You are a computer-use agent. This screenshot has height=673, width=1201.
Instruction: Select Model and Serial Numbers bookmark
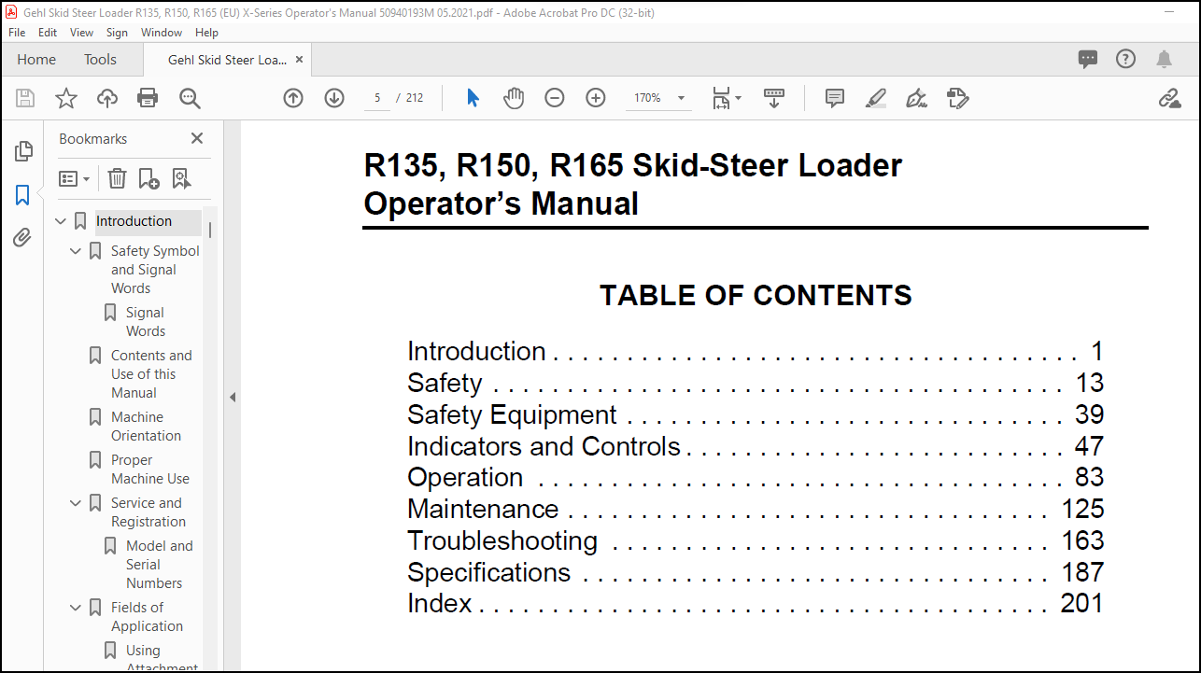(160, 565)
